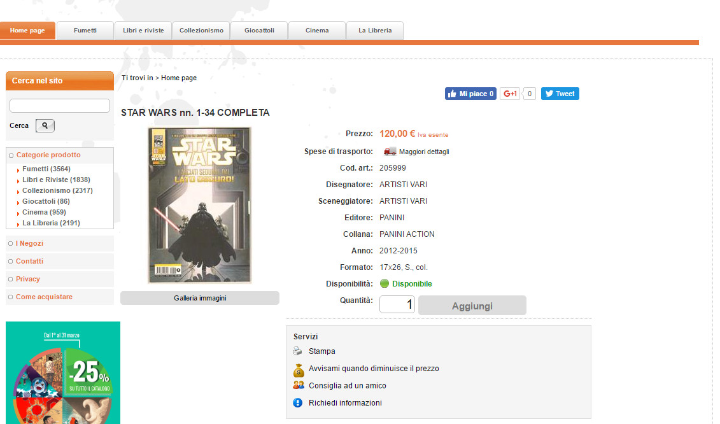The width and height of the screenshot is (720, 424).
Task: Open the I Negozi sidebar link
Action: click(29, 243)
